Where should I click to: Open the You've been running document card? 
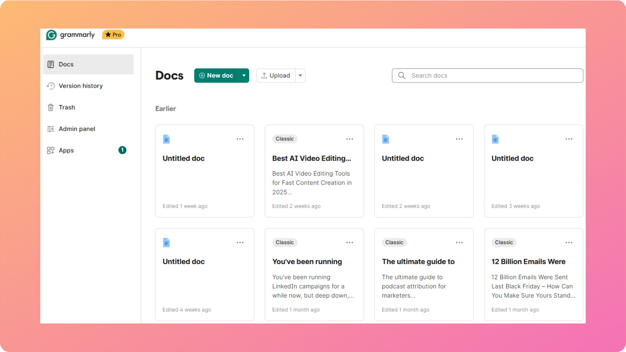(314, 274)
